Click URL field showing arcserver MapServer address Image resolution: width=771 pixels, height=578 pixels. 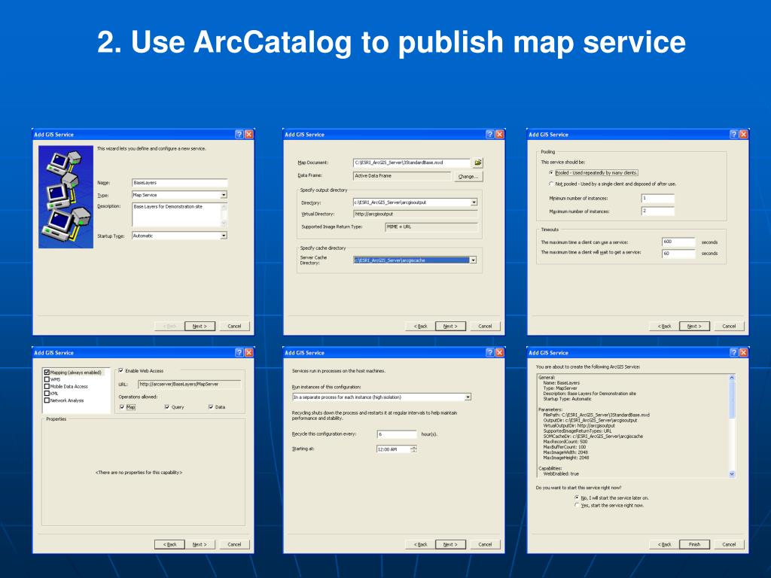pyautogui.click(x=189, y=385)
